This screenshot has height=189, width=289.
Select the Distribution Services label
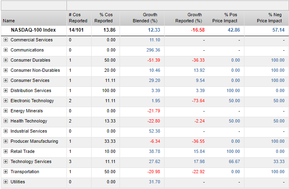point(31,90)
